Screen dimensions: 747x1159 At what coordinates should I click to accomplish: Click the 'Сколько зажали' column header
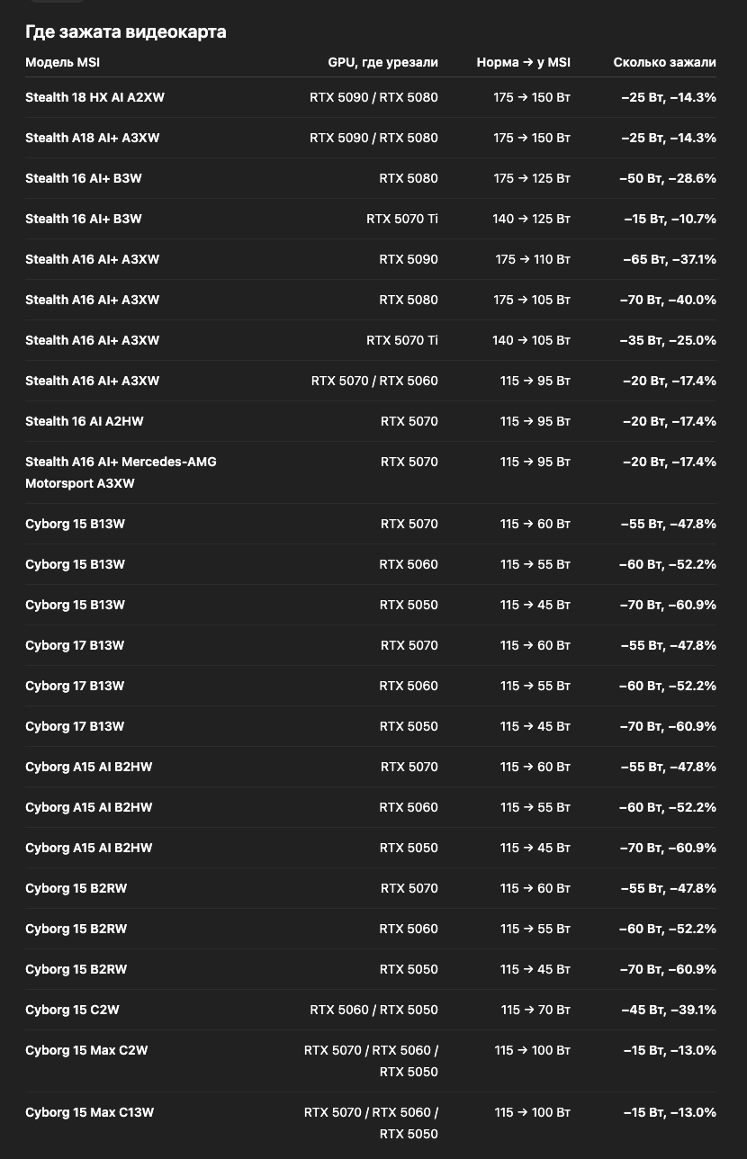point(665,62)
